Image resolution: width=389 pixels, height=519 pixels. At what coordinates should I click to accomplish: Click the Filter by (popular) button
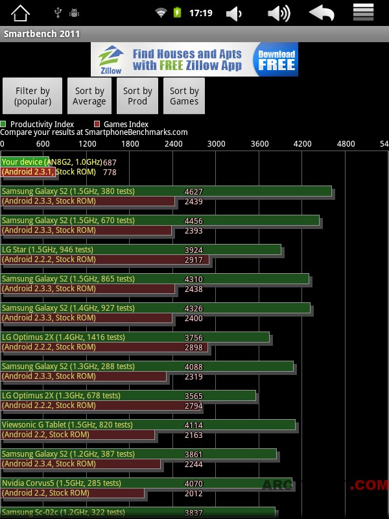(32, 96)
